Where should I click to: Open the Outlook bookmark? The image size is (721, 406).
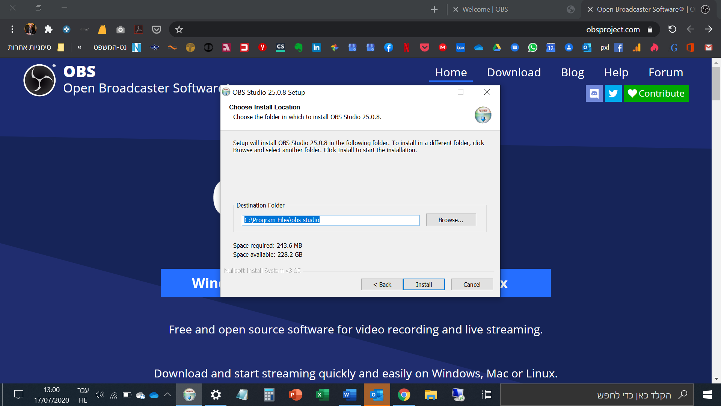587,47
